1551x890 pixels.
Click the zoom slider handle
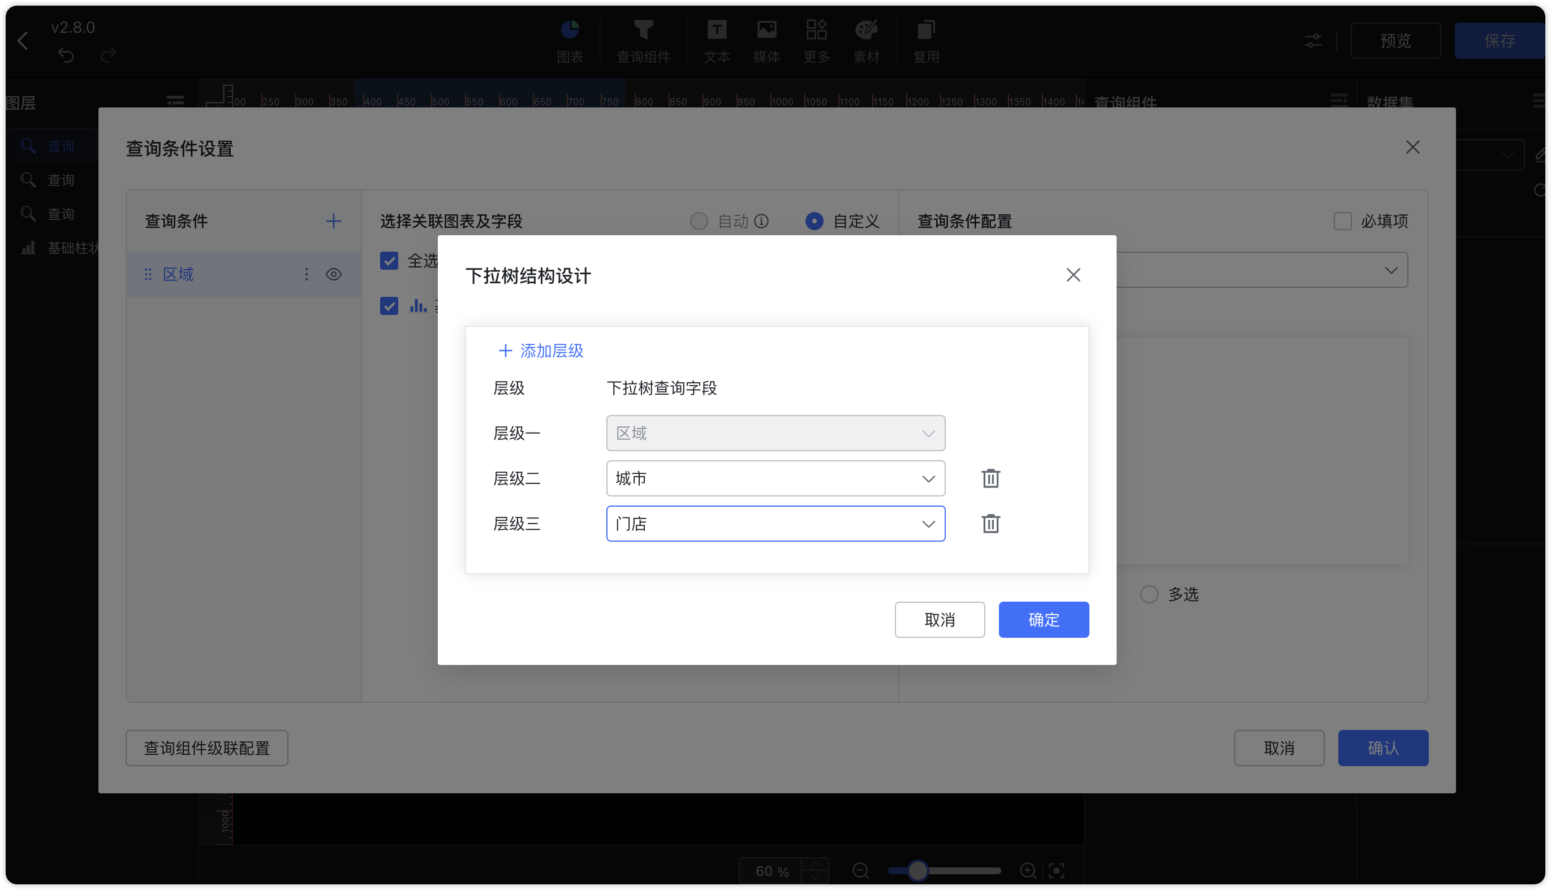[917, 870]
